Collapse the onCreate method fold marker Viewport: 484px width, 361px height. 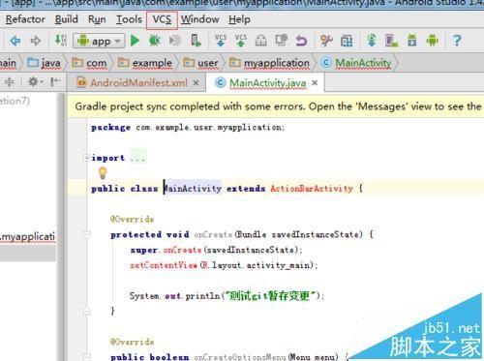click(x=87, y=234)
